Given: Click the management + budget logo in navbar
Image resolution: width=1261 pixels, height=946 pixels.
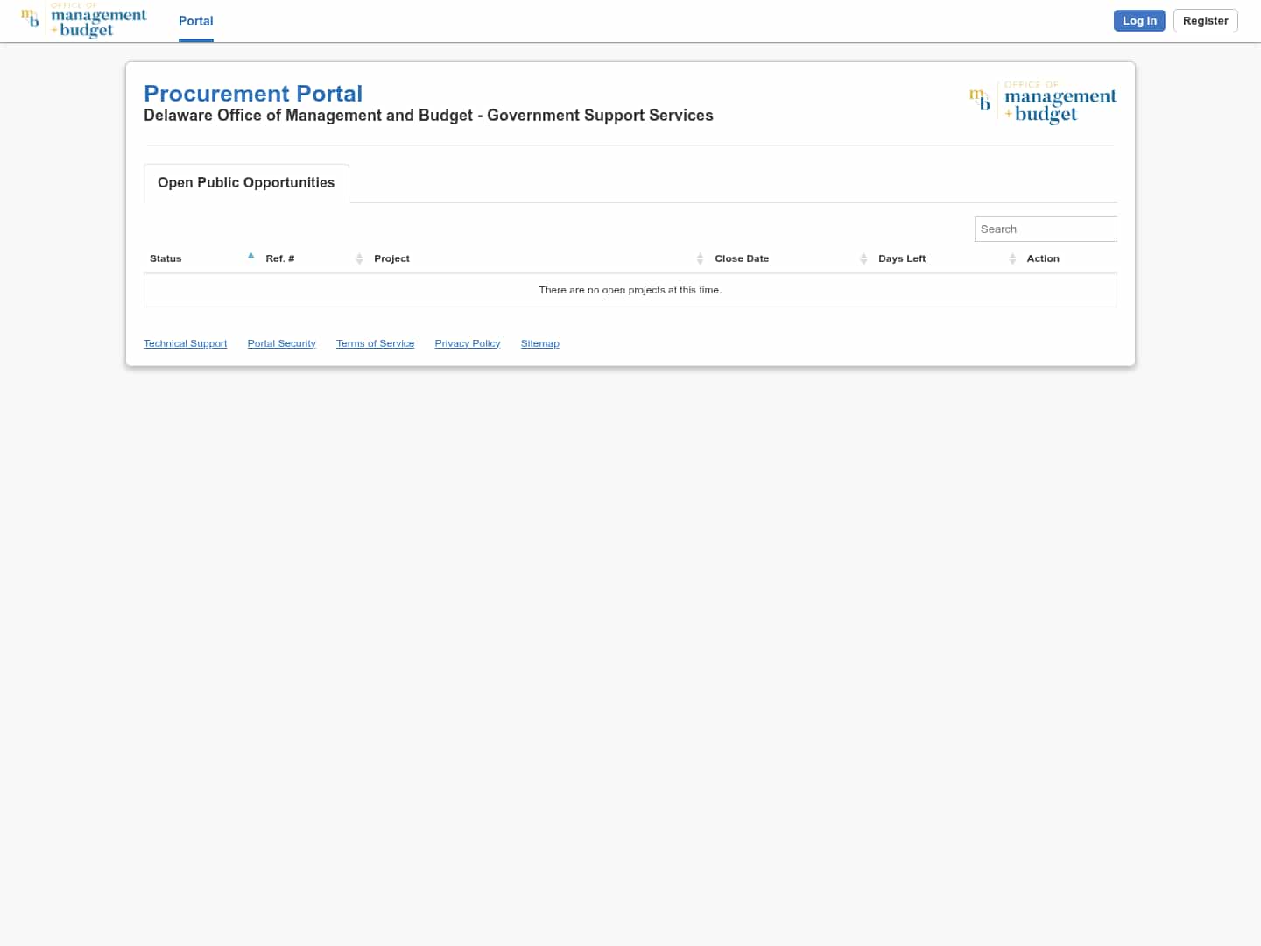Looking at the screenshot, I should [x=83, y=20].
